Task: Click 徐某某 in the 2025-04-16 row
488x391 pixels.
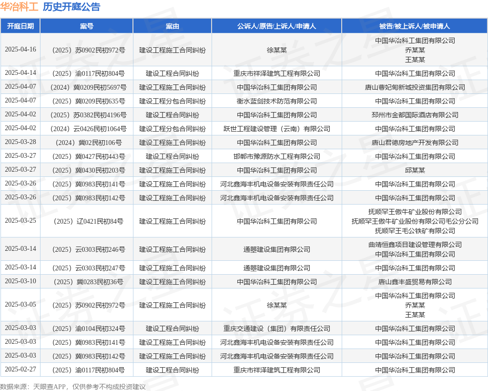Action: (x=277, y=50)
